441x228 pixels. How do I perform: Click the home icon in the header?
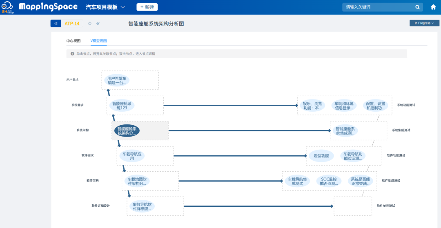pyautogui.click(x=433, y=7)
